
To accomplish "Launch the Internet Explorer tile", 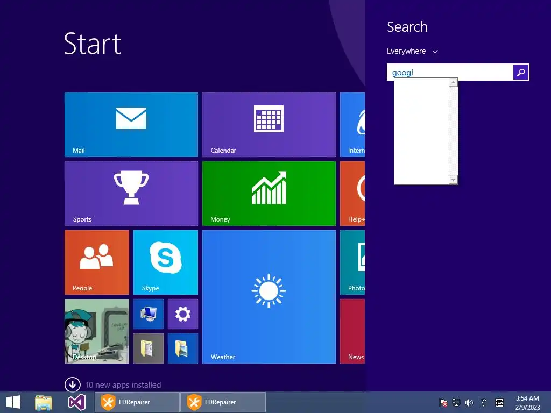I will pos(352,125).
